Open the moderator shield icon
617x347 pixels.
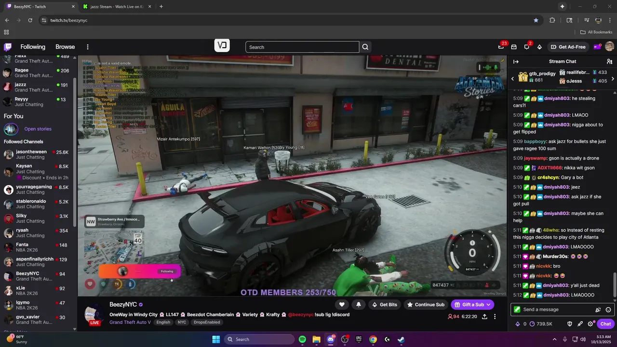coord(569,324)
